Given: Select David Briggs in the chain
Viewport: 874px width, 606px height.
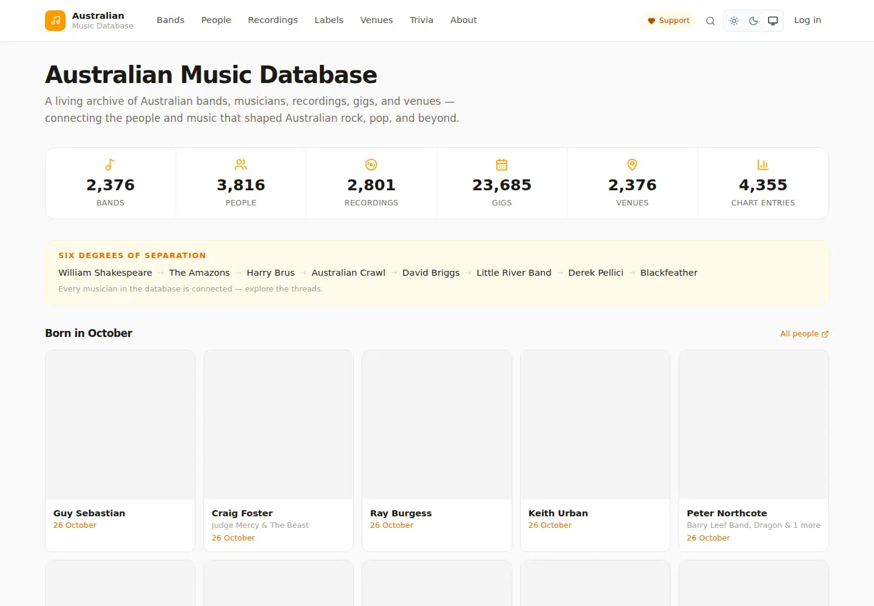Looking at the screenshot, I should (x=431, y=273).
